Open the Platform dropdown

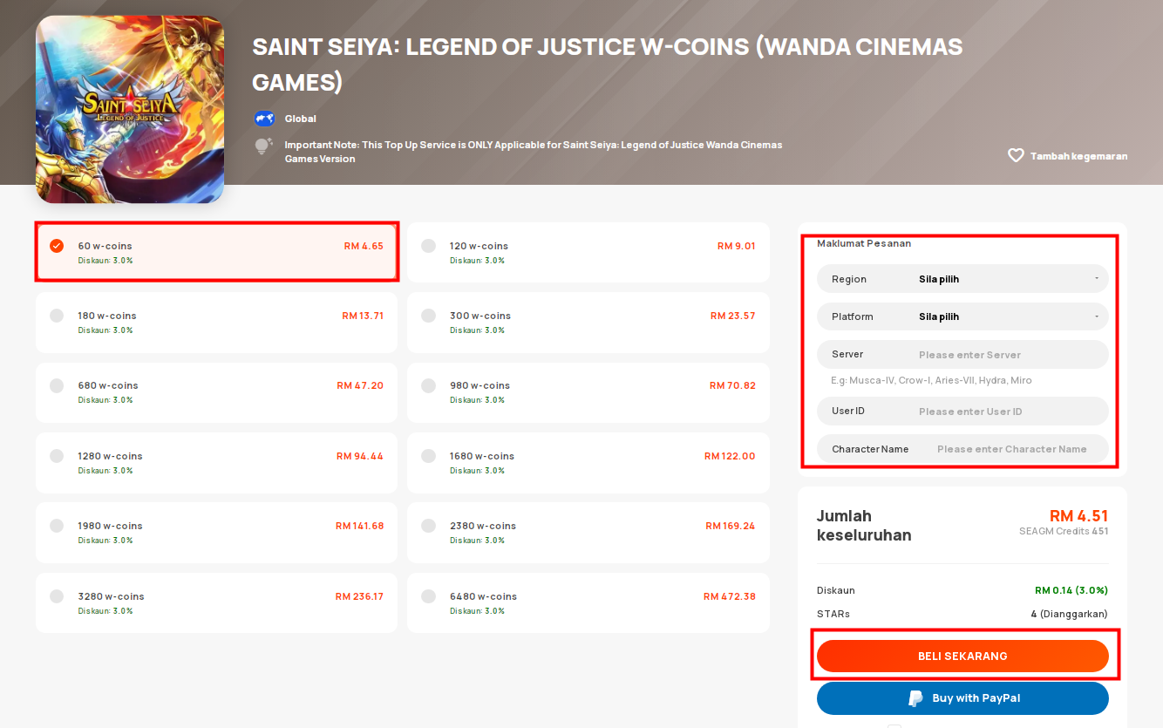[962, 316]
